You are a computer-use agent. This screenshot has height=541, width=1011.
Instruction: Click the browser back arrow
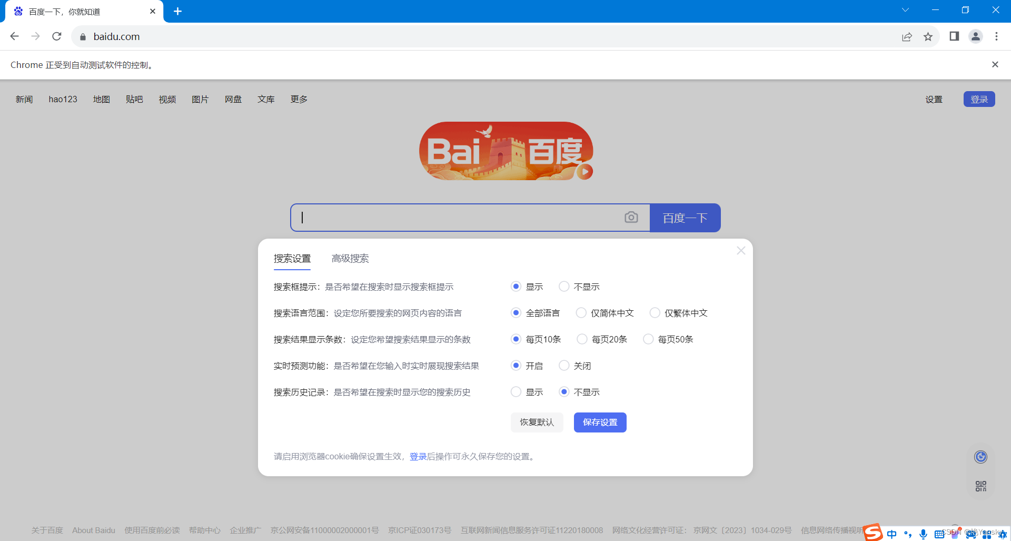[15, 36]
